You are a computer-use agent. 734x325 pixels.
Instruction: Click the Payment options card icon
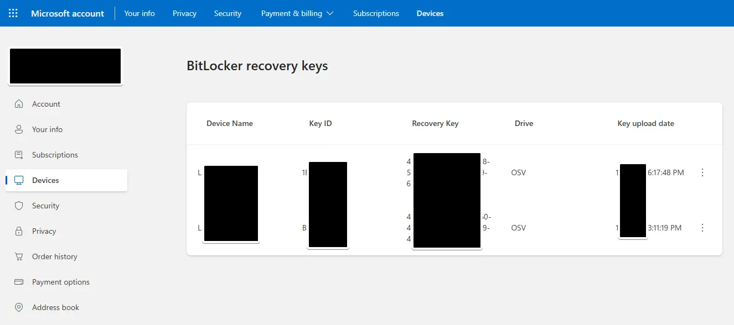[19, 282]
